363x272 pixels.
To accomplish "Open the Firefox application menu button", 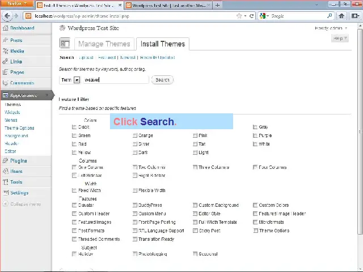I will pos(17,4).
